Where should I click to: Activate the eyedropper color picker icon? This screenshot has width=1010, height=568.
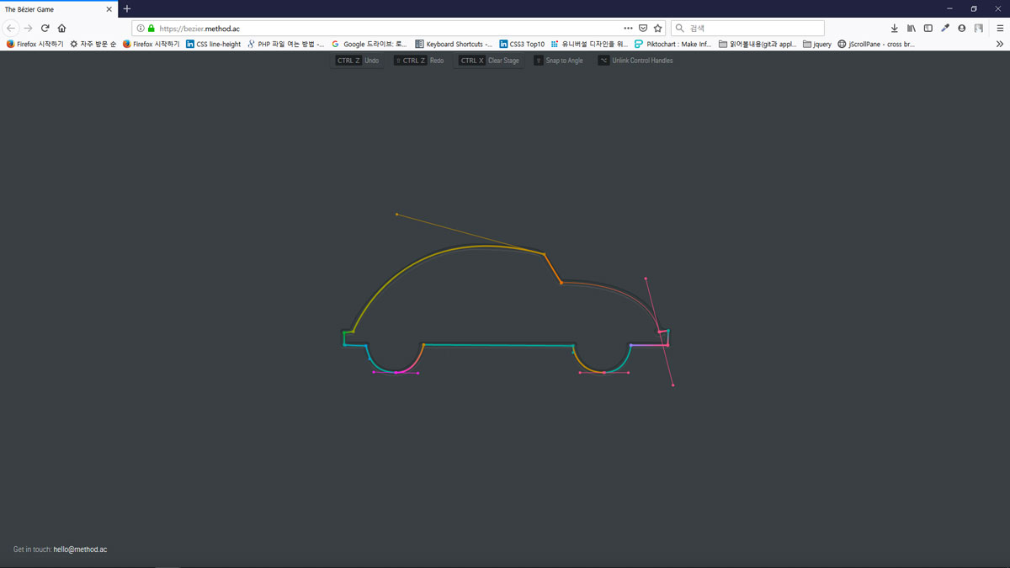coord(944,28)
